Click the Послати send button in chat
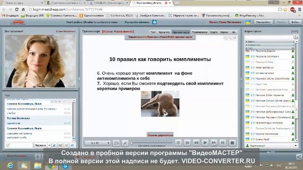303x170 pixels. (x=40, y=145)
